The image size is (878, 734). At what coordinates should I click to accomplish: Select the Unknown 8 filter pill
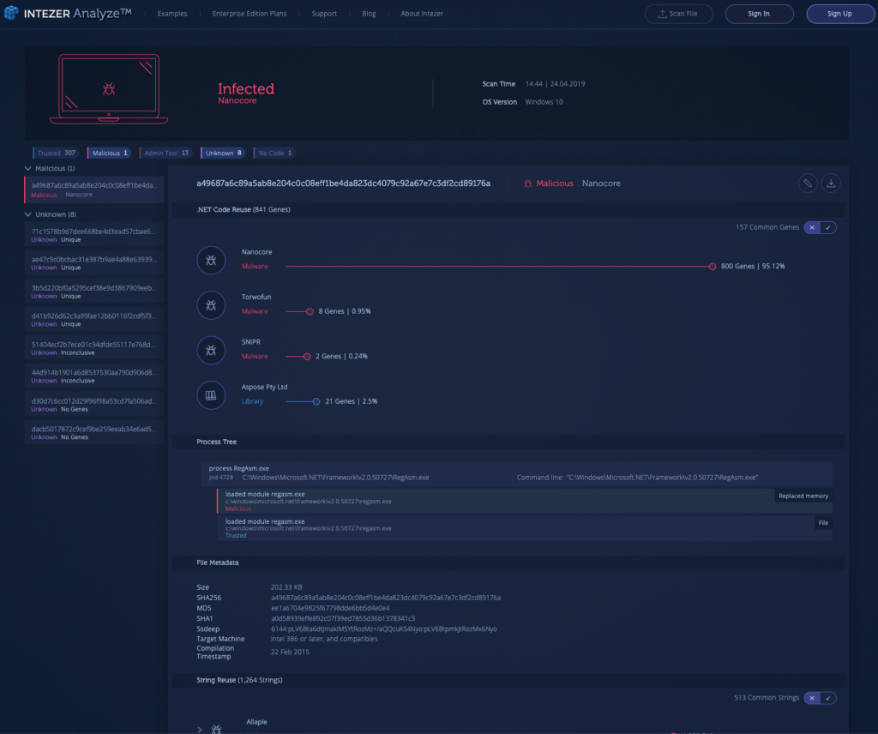223,152
